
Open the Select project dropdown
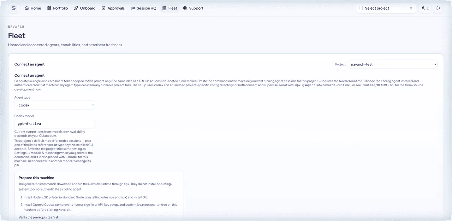point(386,8)
